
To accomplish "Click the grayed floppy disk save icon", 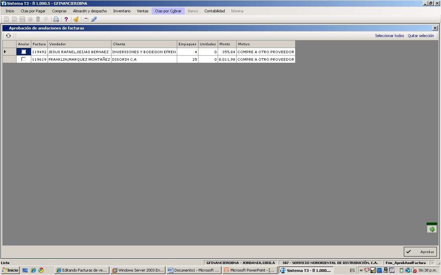I will (x=22, y=19).
